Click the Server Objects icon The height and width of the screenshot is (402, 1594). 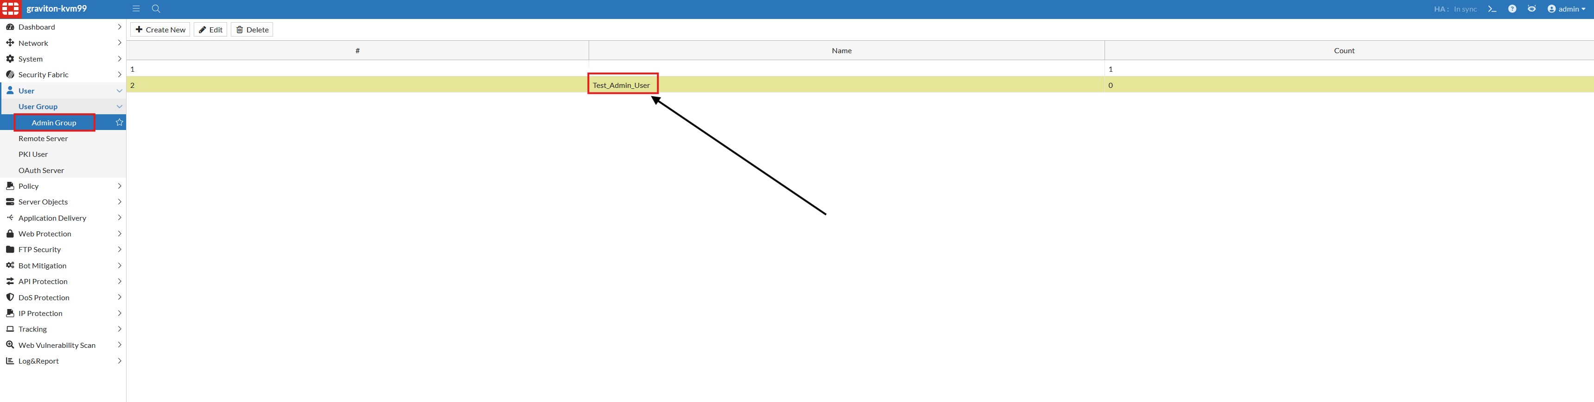[x=10, y=201]
